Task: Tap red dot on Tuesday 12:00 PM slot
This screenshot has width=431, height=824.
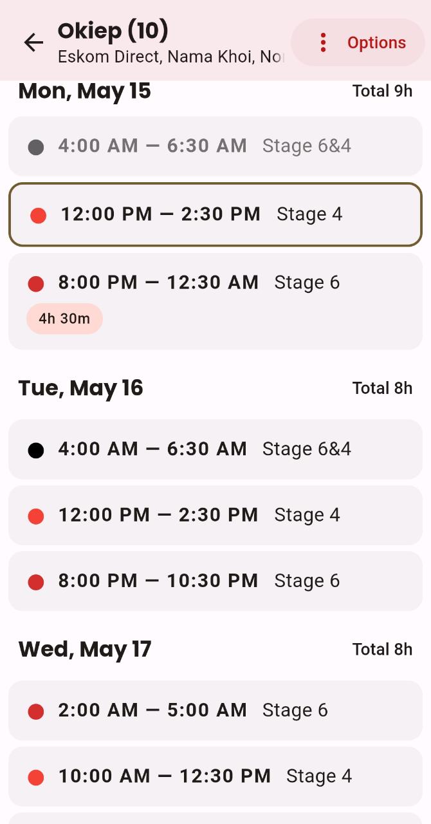Action: click(x=36, y=516)
